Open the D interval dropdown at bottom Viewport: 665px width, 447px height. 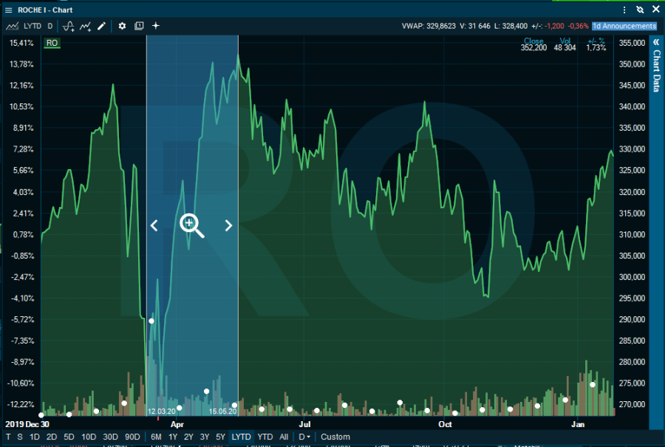pos(304,437)
